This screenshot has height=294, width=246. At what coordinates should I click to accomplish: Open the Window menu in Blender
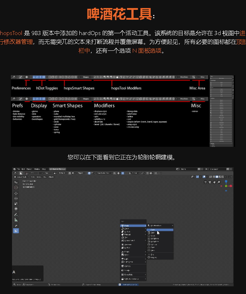tap(37, 169)
